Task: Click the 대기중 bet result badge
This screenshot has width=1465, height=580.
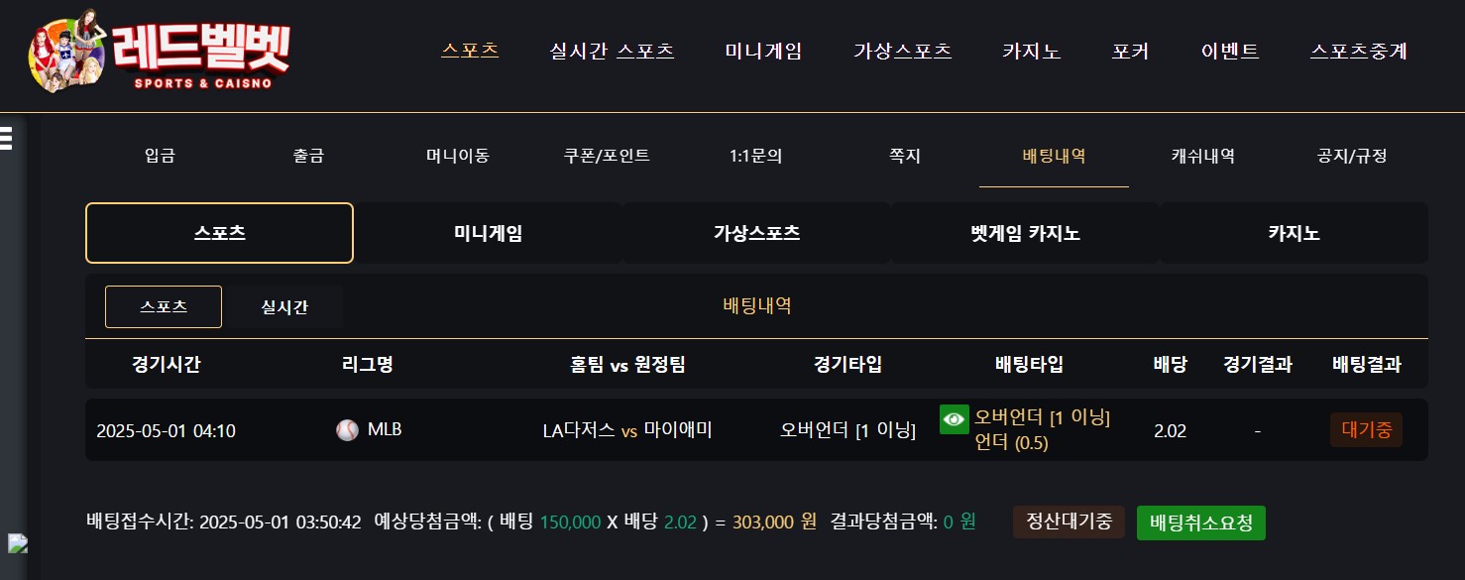Action: (1366, 430)
